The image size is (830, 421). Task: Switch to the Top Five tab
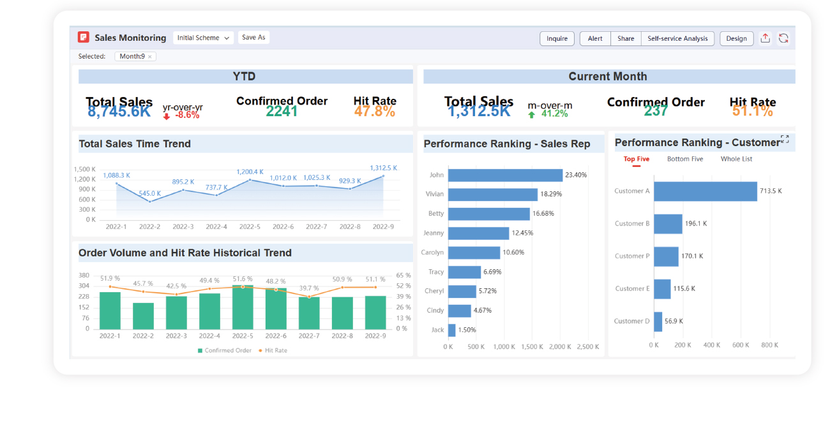pos(636,159)
